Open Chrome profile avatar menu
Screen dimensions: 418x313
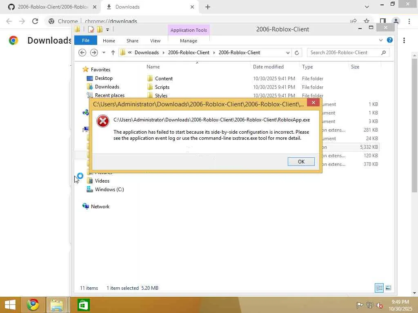[396, 21]
